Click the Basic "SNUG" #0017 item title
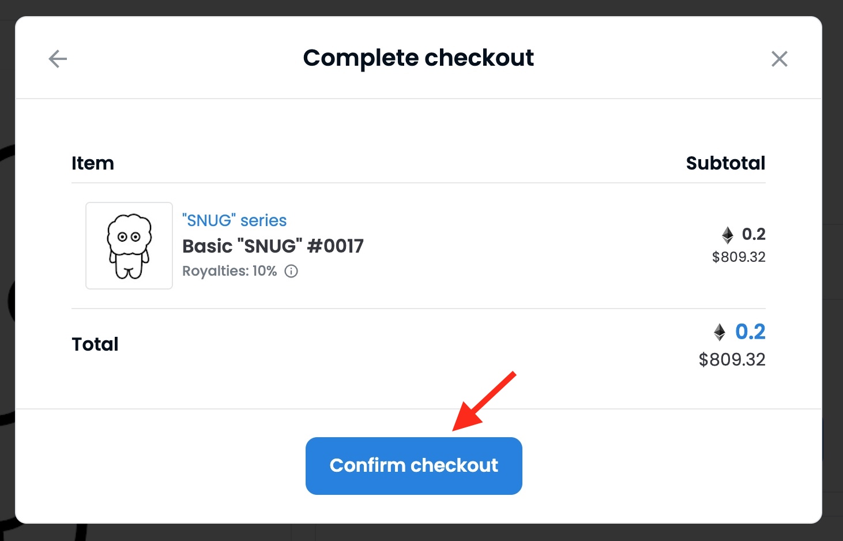 273,246
